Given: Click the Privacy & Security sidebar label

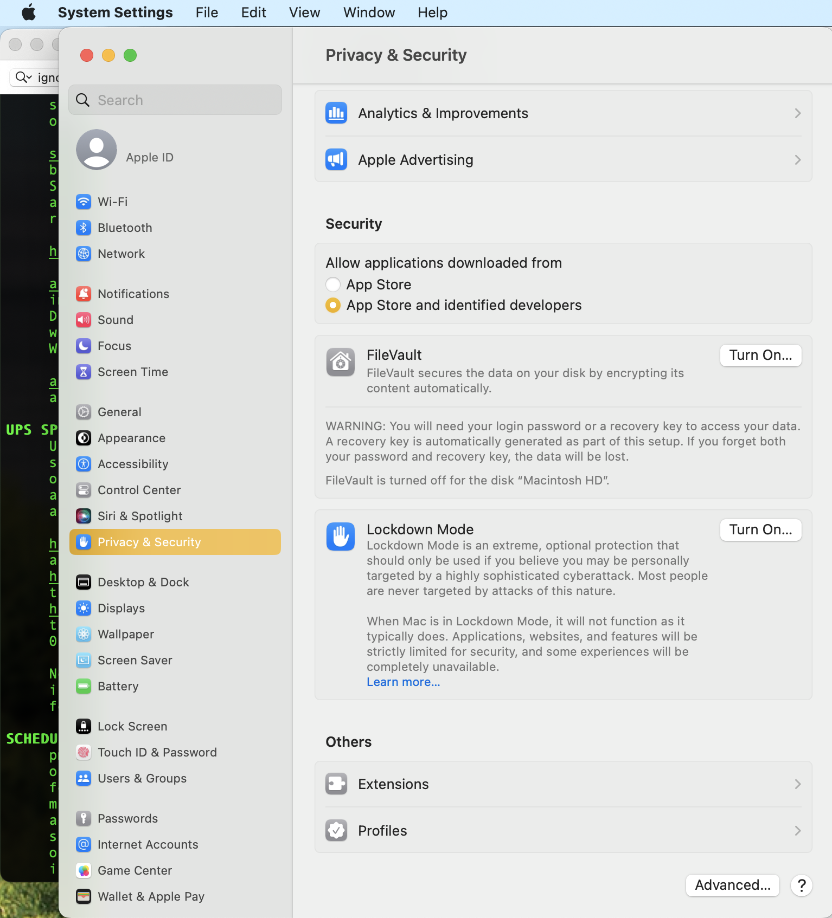Looking at the screenshot, I should click(149, 542).
